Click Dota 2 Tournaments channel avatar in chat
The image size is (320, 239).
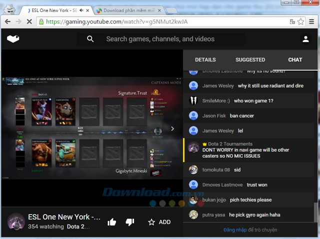pos(193,147)
